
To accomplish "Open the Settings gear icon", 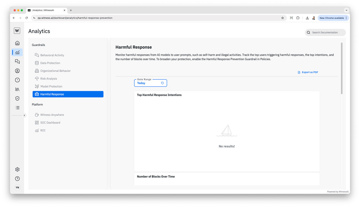I will click(17, 169).
